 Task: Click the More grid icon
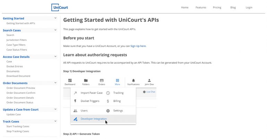(x=118, y=81)
